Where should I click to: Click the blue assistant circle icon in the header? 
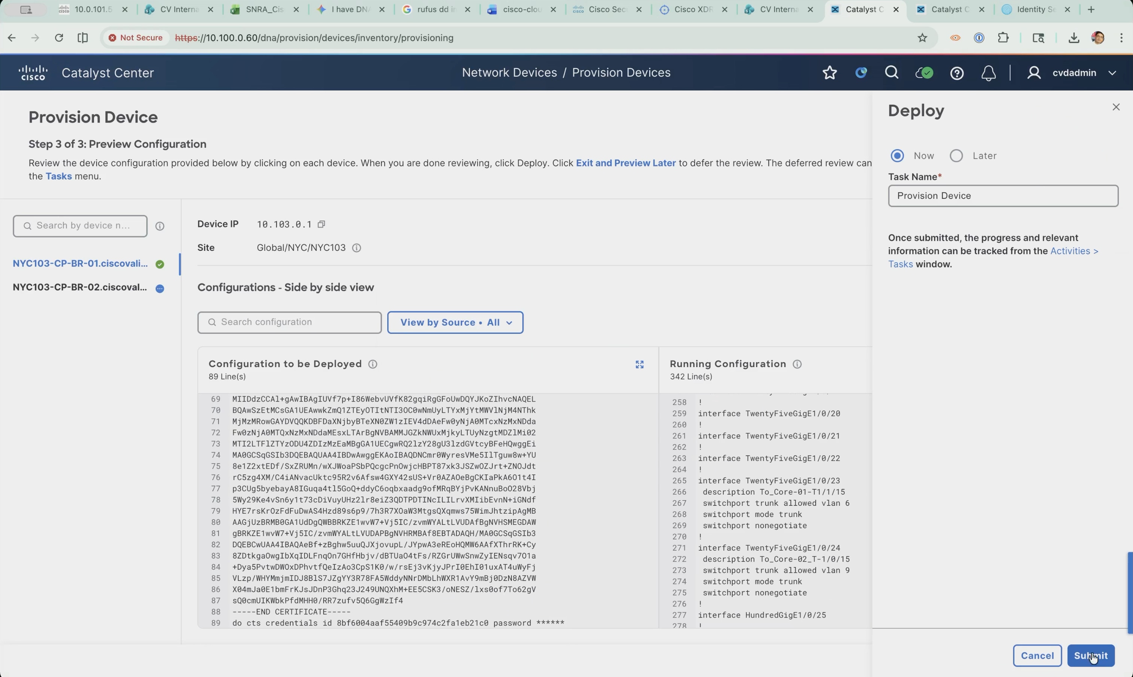coord(861,73)
